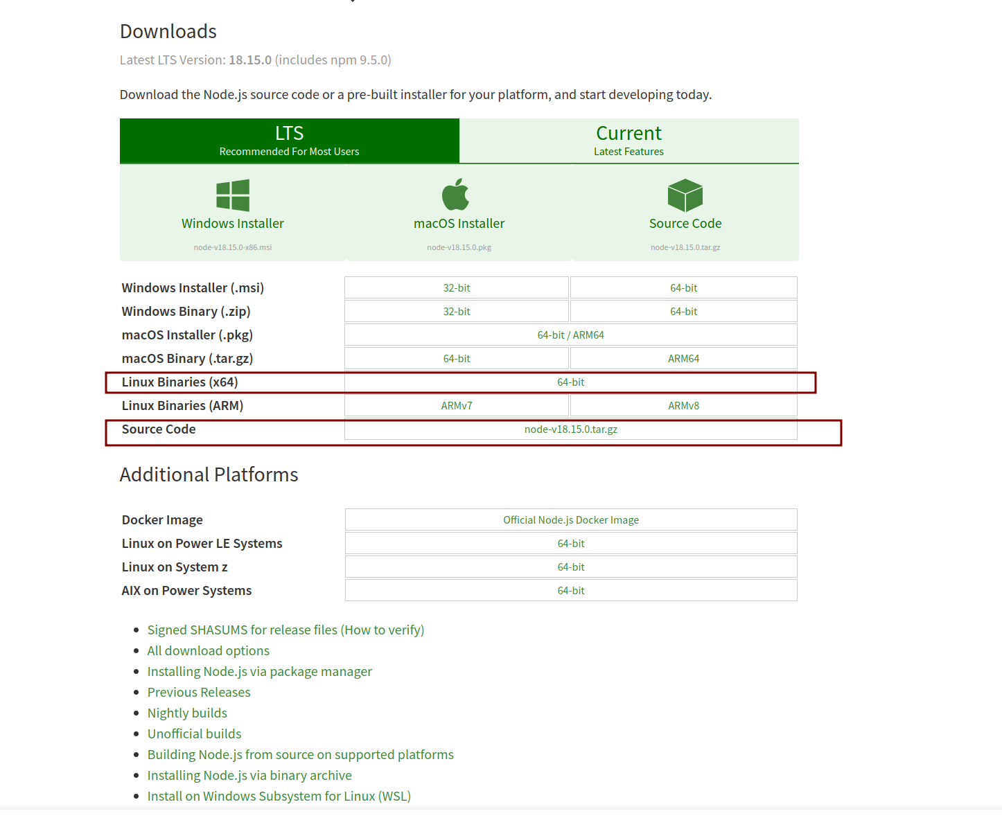1002x818 pixels.
Task: Click the Apple logo macOS icon
Action: coord(456,195)
